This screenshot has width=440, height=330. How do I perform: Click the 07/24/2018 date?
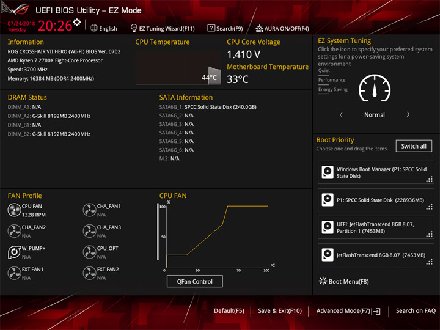(21, 24)
